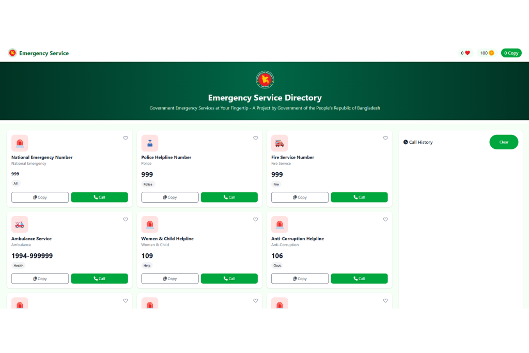Click the heart count badge in navbar
Viewport: 529px width, 353px height.
pos(465,53)
